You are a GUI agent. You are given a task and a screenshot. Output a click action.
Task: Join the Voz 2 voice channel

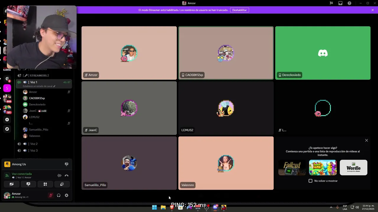pos(44,144)
